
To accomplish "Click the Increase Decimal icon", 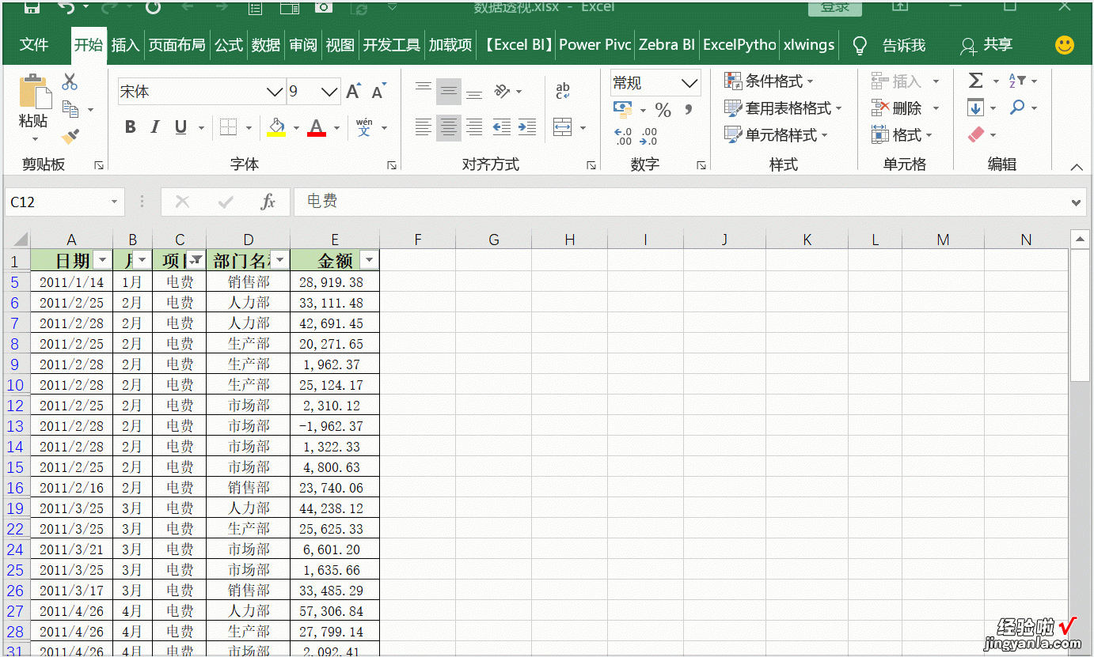I will [623, 136].
